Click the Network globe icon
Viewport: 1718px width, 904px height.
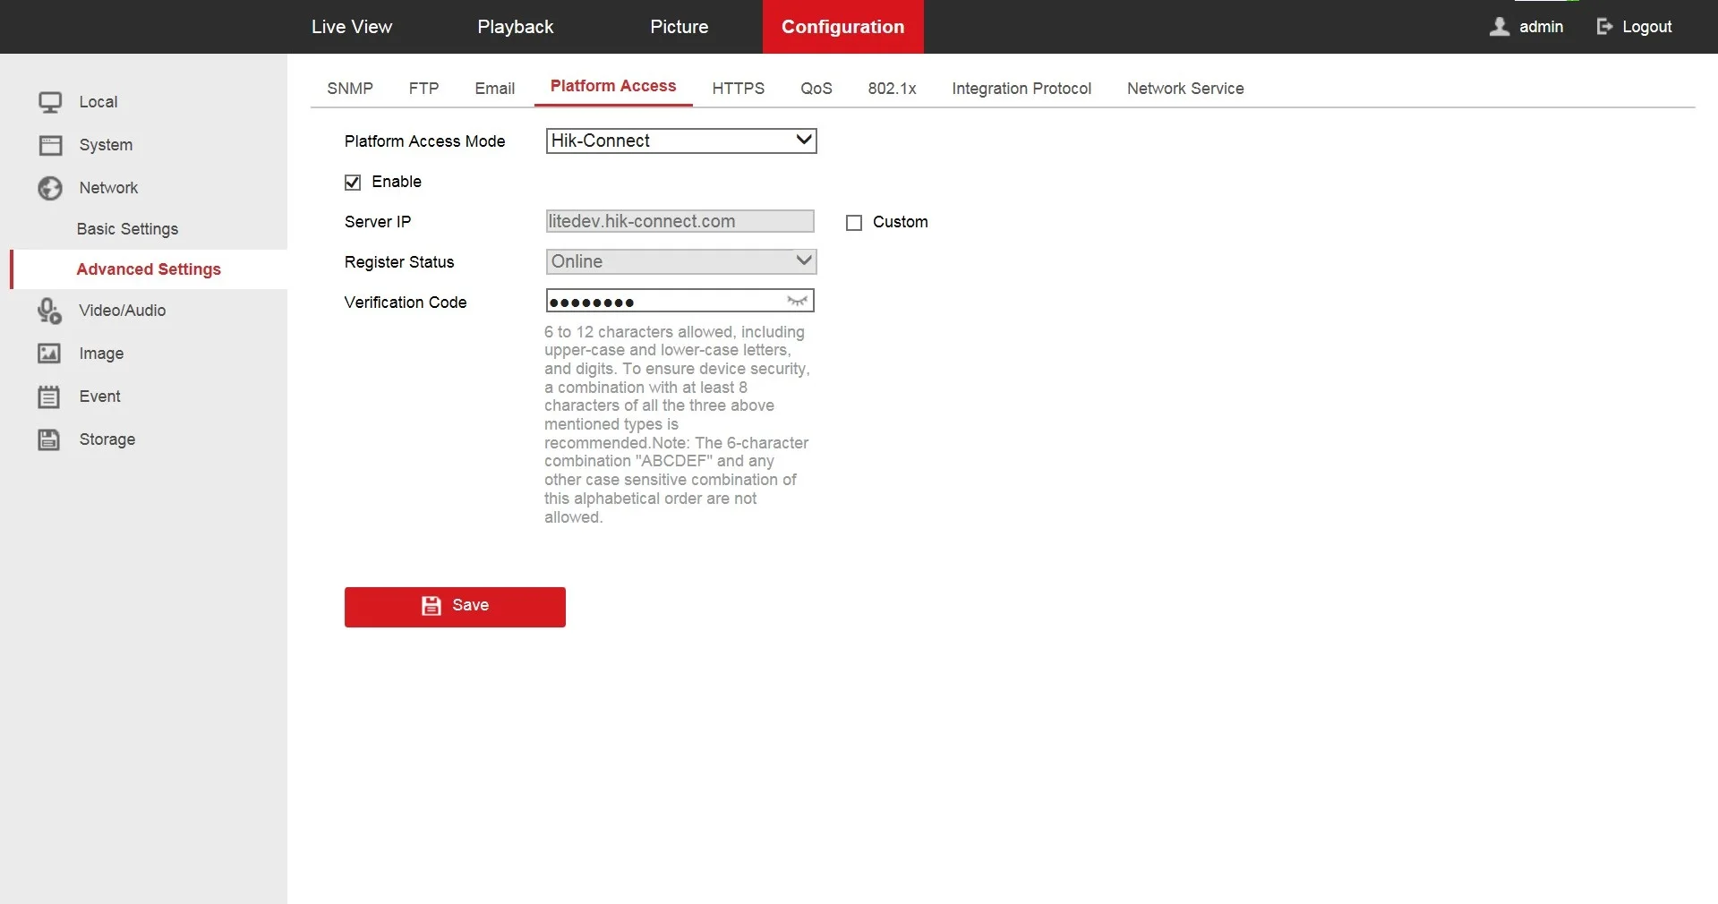[50, 188]
